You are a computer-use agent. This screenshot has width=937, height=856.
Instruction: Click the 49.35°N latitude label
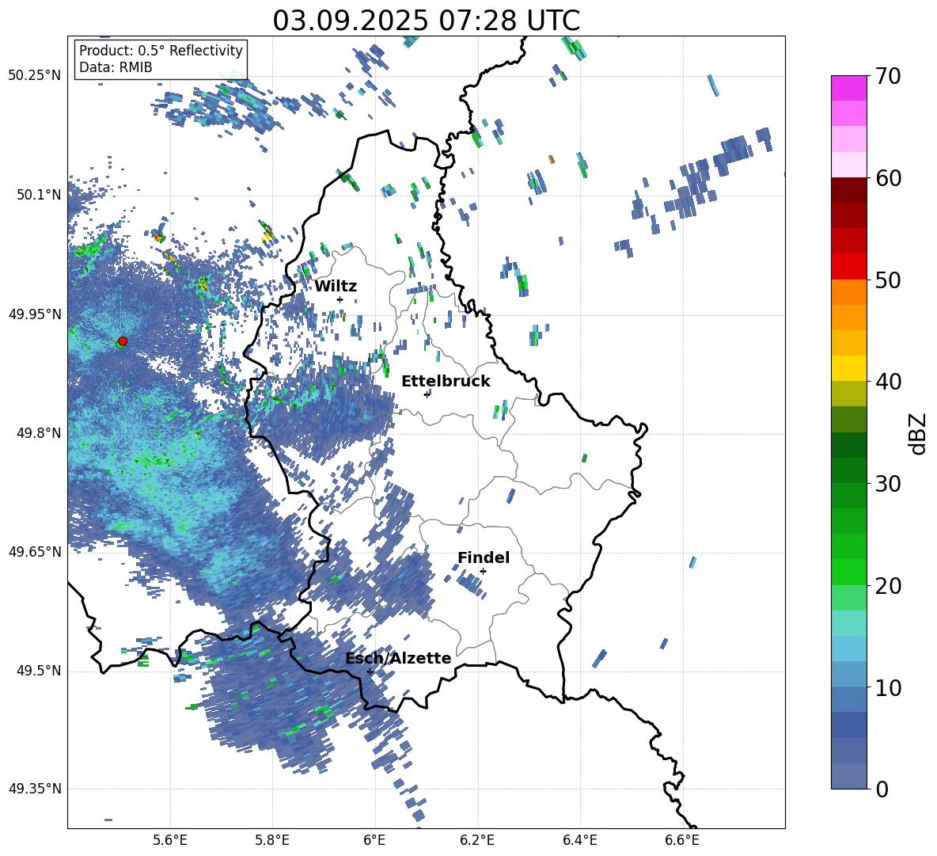tap(35, 789)
